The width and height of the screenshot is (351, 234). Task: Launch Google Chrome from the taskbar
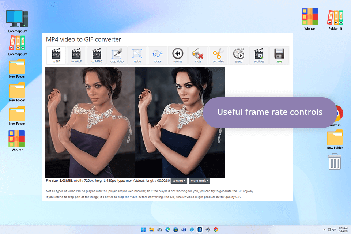click(216, 230)
